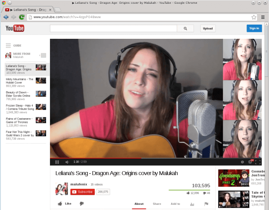Viewport: 269px width, 210px height.
Task: Click the Goosebumps Part 2 thumbnail
Action: (x=234, y=178)
